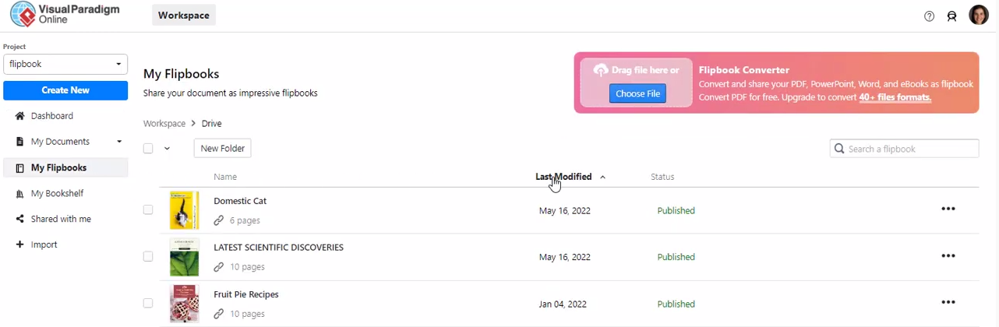The width and height of the screenshot is (999, 327).
Task: Open the user profile avatar
Action: 978,16
